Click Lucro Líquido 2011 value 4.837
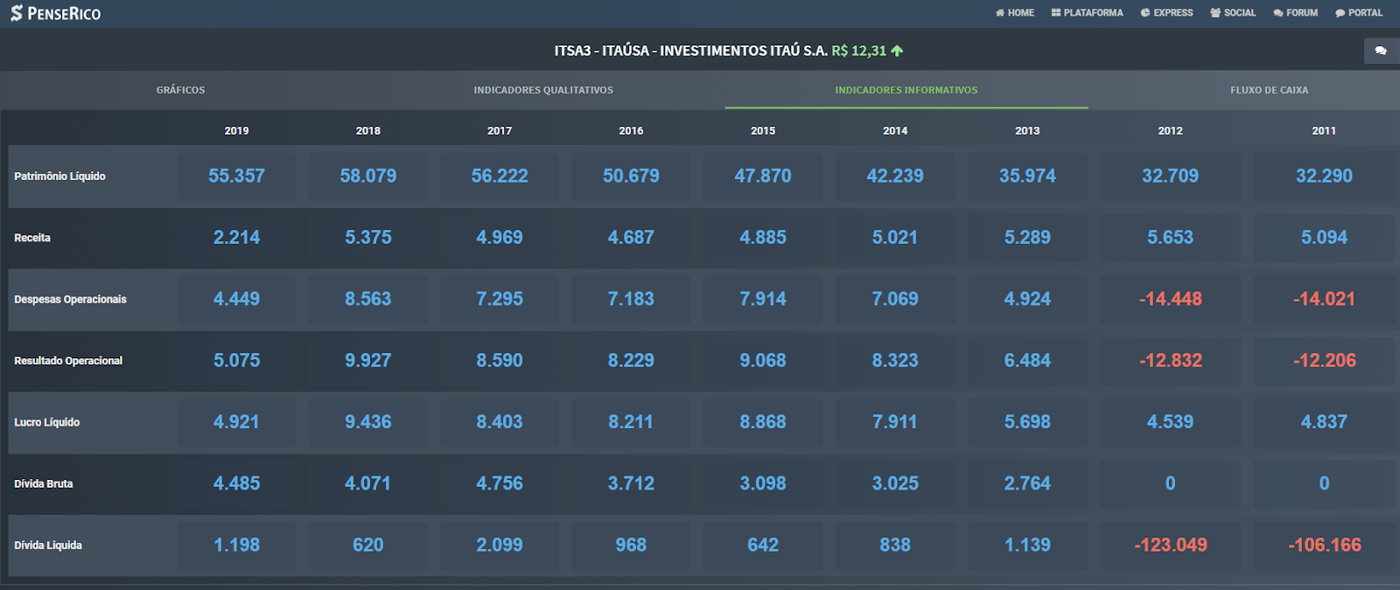1400x590 pixels. [1324, 422]
